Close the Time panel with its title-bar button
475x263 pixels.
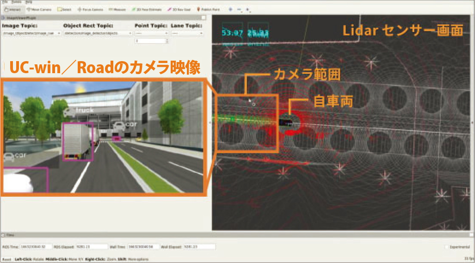pos(471,235)
